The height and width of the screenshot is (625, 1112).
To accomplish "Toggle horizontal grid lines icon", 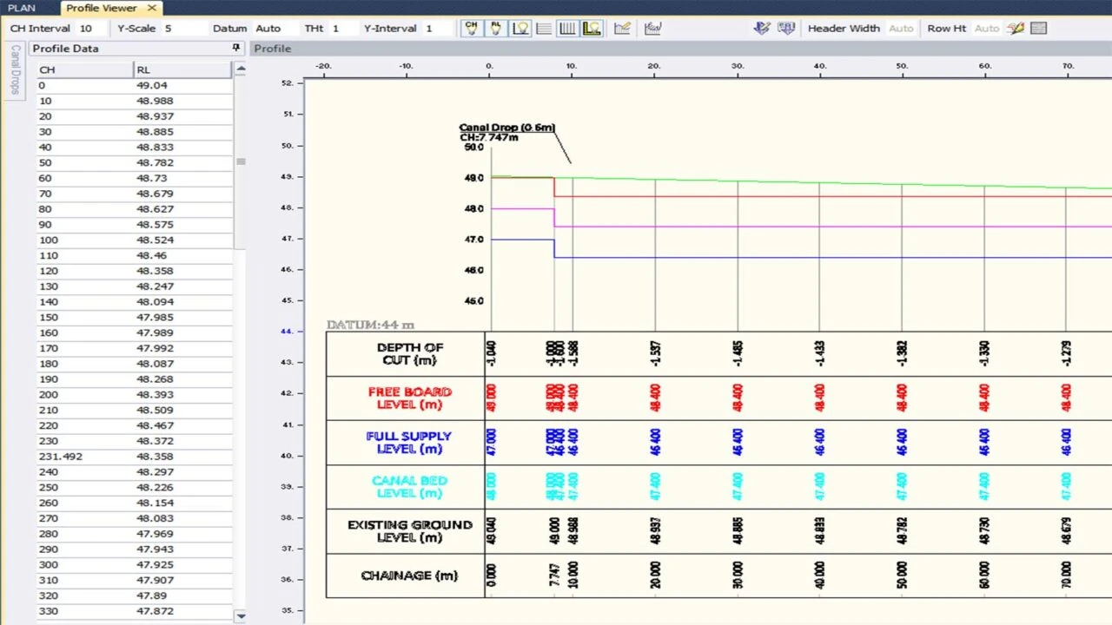I will 544,28.
